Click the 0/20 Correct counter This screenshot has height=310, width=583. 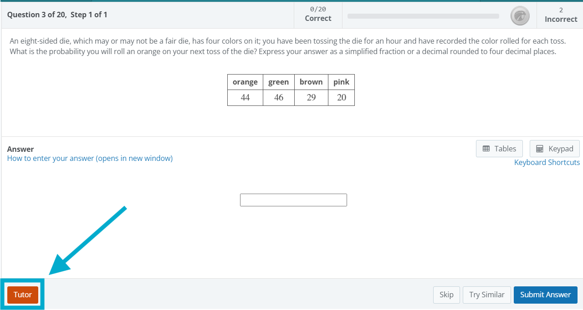coord(318,14)
